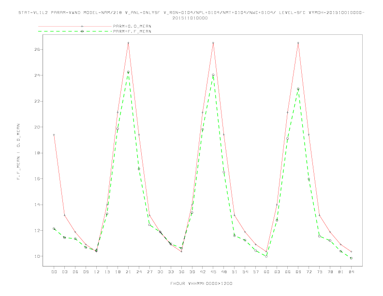Click y-axis tick label 26
Screen dimensions: 383x296
tap(37, 49)
